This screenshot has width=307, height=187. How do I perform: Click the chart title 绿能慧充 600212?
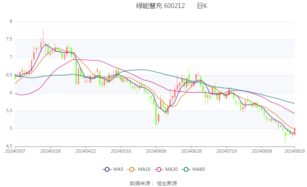tap(160, 6)
